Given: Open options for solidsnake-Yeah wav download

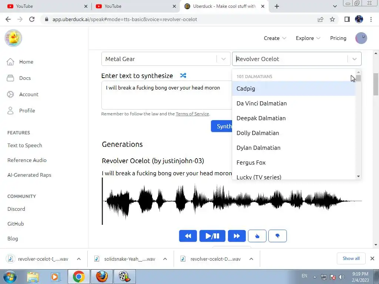Looking at the screenshot, I should coord(165,259).
